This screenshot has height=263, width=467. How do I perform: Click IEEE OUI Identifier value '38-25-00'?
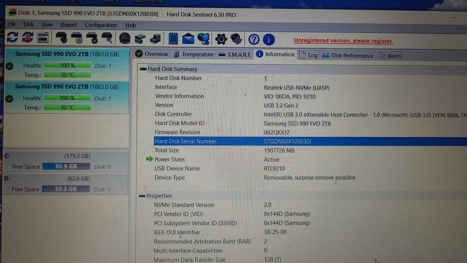[275, 232]
